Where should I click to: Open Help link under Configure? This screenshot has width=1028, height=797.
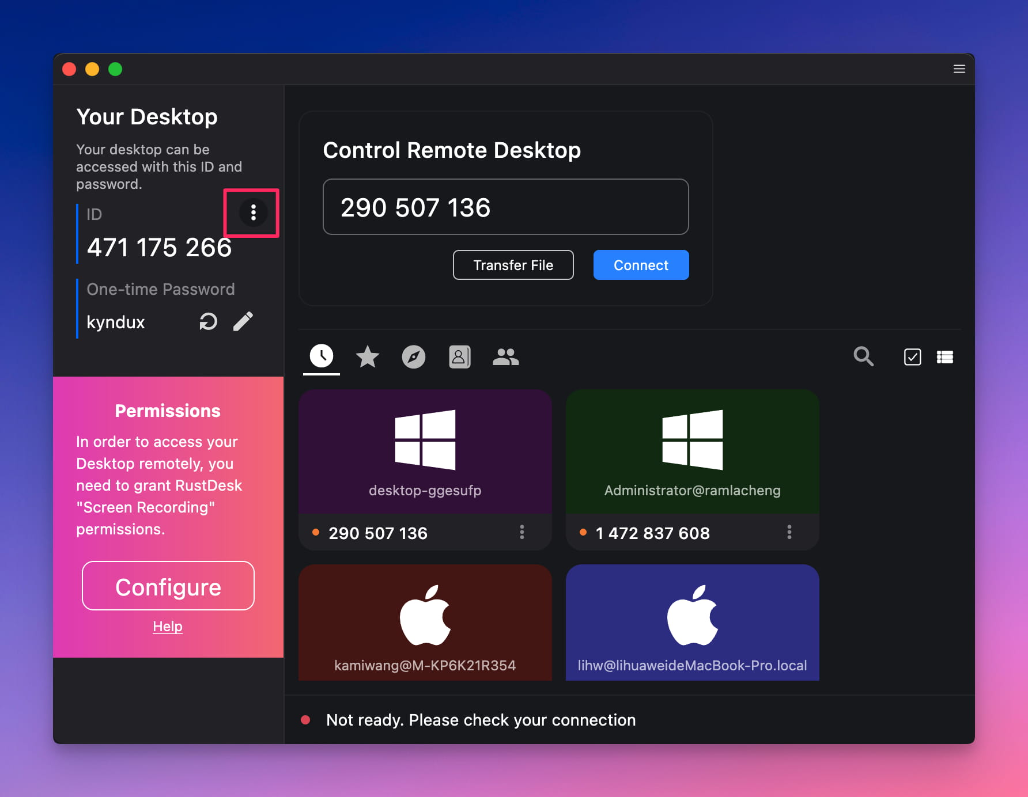168,627
